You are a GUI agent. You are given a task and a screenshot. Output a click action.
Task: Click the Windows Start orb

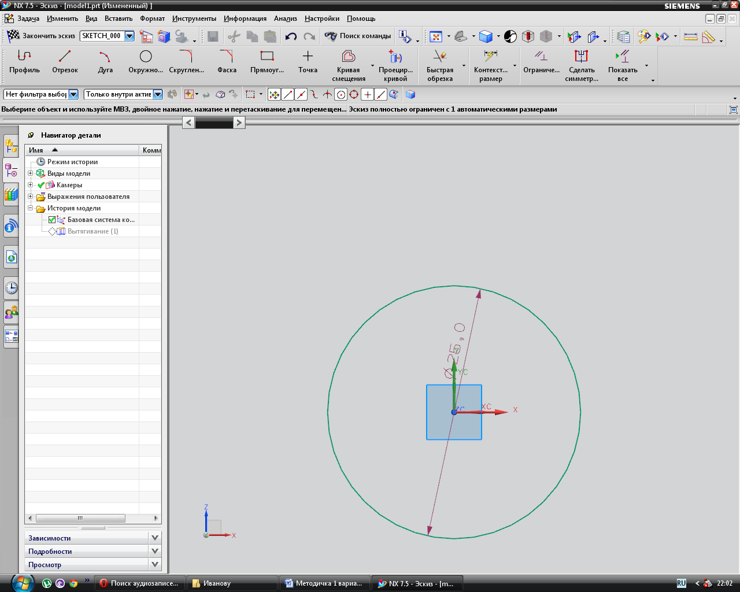coord(22,583)
